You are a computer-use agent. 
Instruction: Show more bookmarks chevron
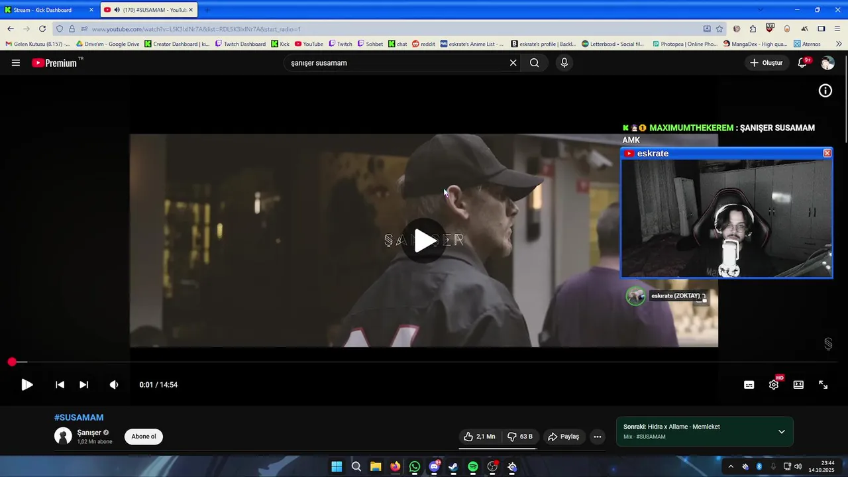(x=839, y=44)
